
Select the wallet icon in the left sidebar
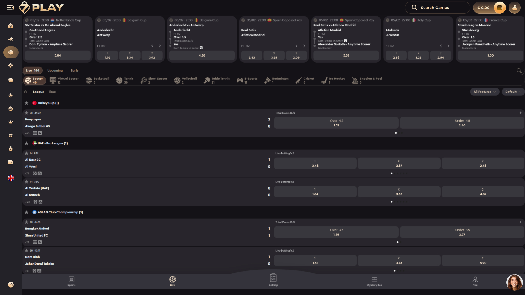click(x=11, y=162)
